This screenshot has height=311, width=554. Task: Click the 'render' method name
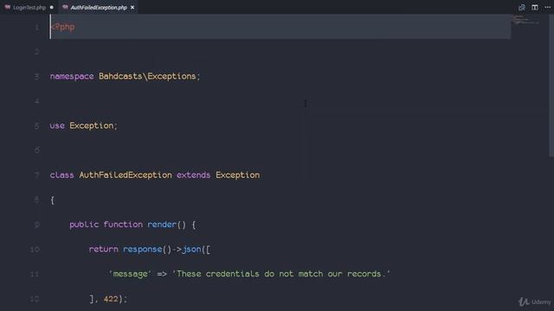point(162,225)
